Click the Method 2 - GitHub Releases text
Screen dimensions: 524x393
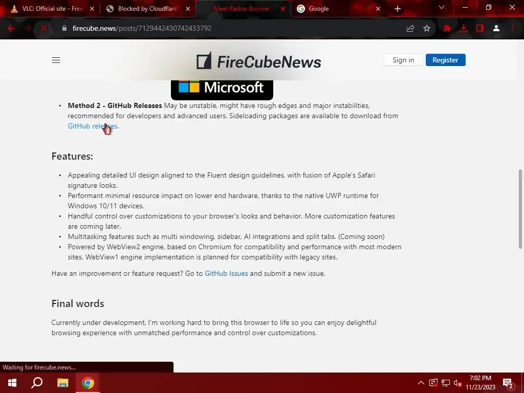tap(115, 105)
